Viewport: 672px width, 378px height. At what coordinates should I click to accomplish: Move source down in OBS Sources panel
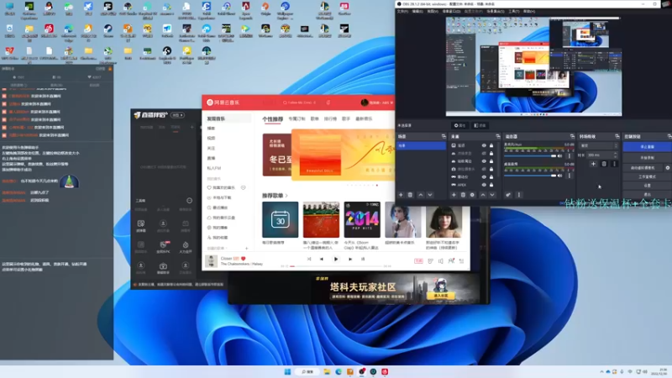[492, 195]
